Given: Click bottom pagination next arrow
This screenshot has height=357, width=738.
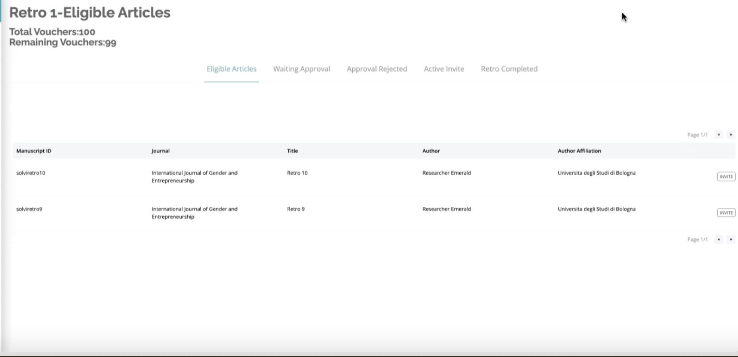Looking at the screenshot, I should [x=731, y=239].
